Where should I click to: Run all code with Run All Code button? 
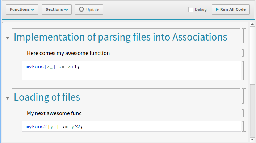point(231,10)
